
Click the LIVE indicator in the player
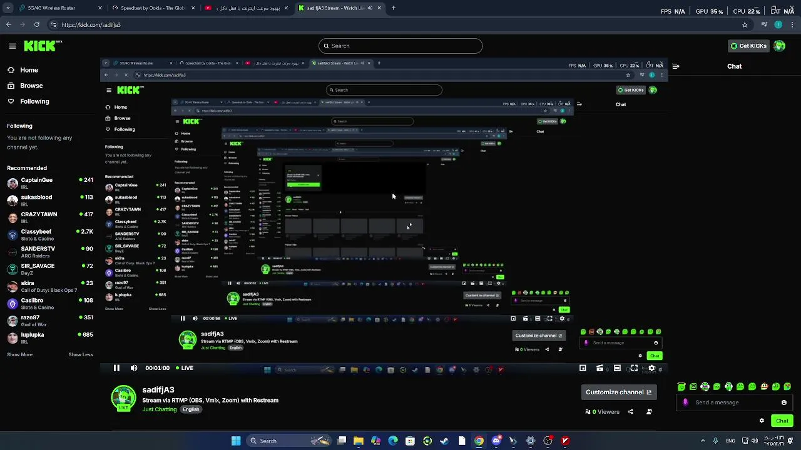click(185, 368)
